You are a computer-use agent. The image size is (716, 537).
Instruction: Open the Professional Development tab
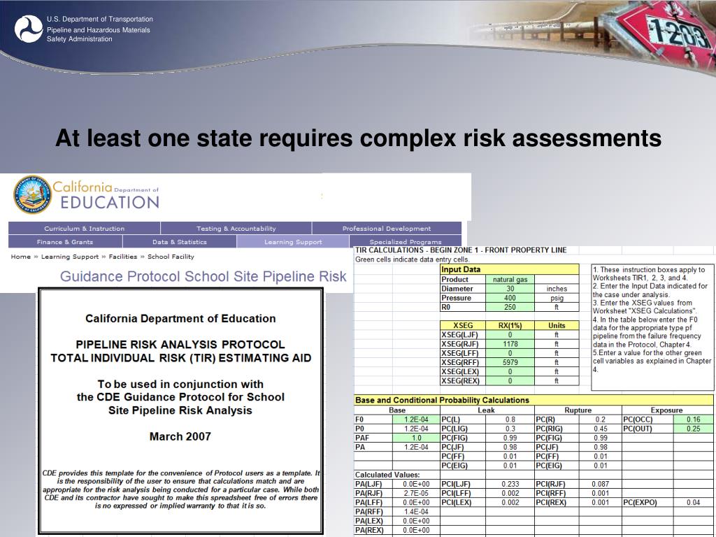point(387,229)
